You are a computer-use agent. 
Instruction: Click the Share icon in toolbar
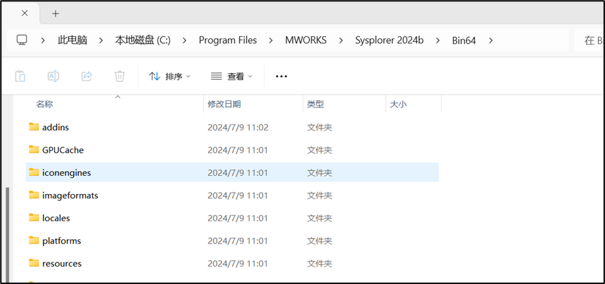[86, 76]
